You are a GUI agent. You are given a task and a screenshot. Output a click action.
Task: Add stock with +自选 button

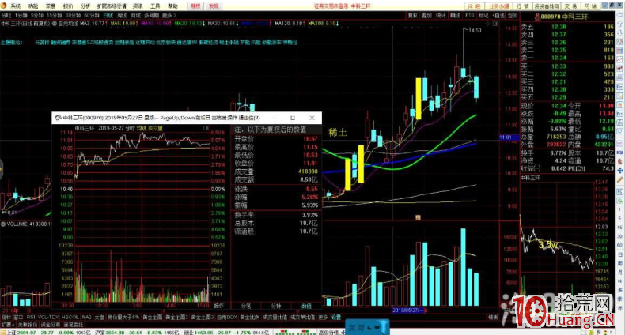pyautogui.click(x=498, y=15)
